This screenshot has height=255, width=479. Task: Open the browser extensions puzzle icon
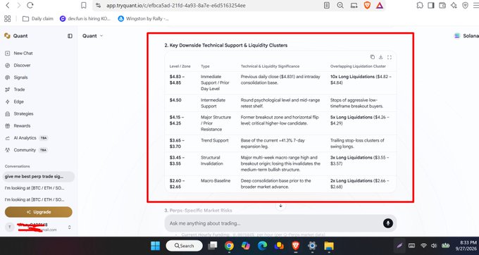(420, 5)
